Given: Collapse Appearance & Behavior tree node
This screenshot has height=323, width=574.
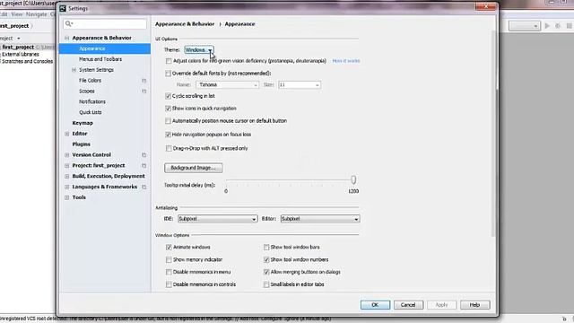Looking at the screenshot, I should pos(66,38).
